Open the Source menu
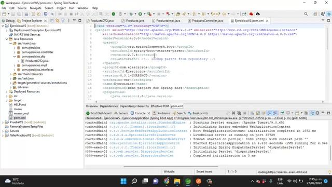Screen dimensions: 332x187 click(x=22, y=8)
